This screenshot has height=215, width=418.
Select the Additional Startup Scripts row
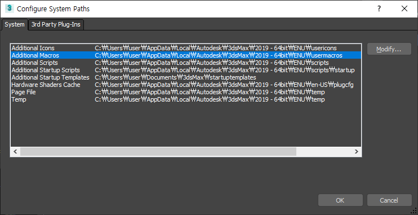[186, 70]
